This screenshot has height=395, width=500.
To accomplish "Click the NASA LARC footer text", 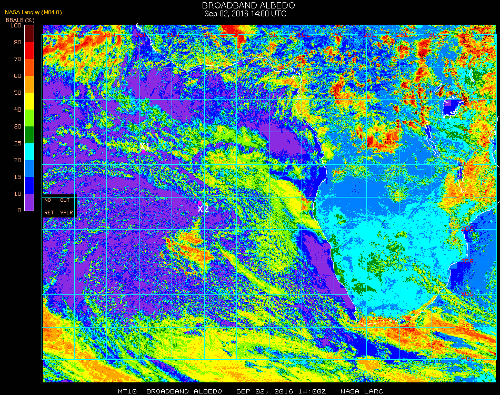I will [x=362, y=391].
